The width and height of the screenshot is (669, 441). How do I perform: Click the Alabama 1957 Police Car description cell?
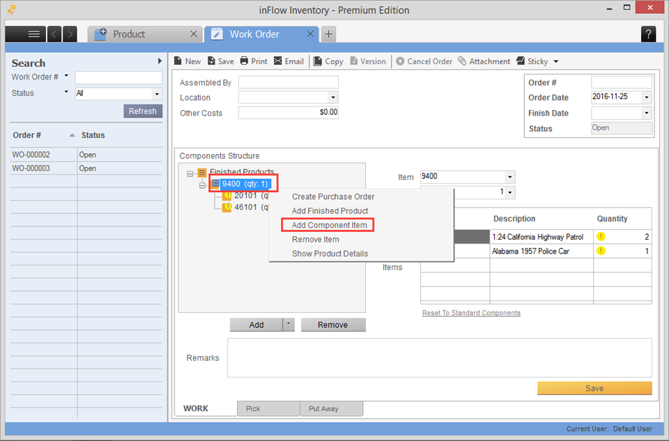[541, 252]
